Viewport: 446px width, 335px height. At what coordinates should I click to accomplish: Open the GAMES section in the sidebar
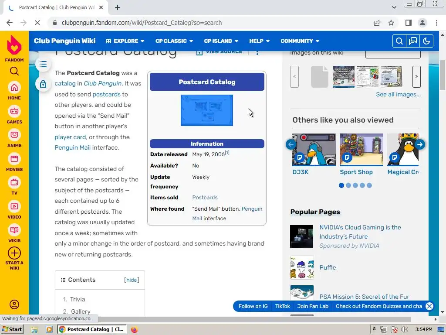(x=14, y=115)
